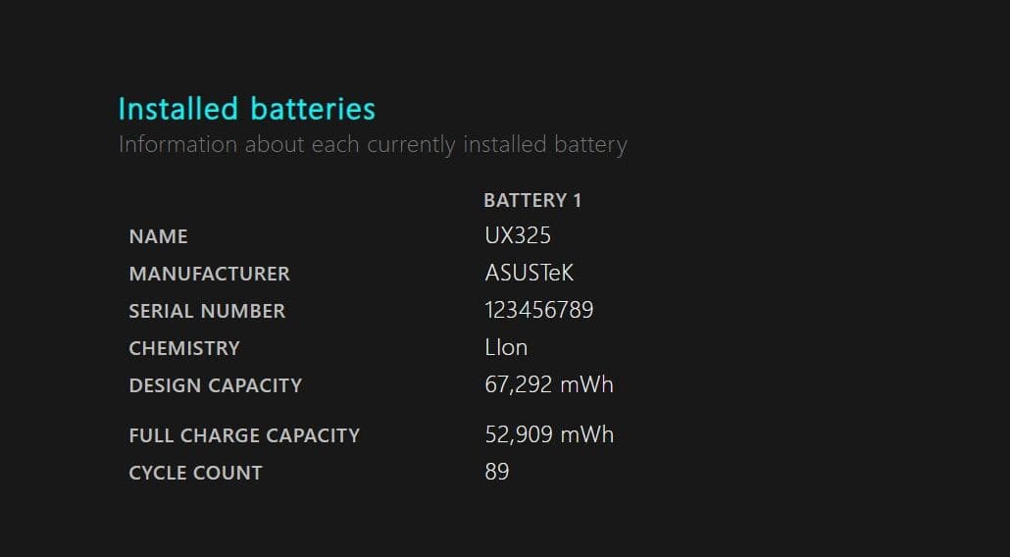Viewport: 1010px width, 557px height.
Task: Click the CYCLE COUNT row label
Action: pyautogui.click(x=195, y=473)
